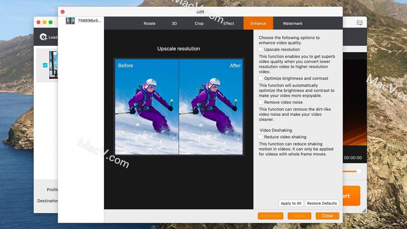The image size is (407, 229).
Task: Click the Enhance tab
Action: [x=258, y=23]
